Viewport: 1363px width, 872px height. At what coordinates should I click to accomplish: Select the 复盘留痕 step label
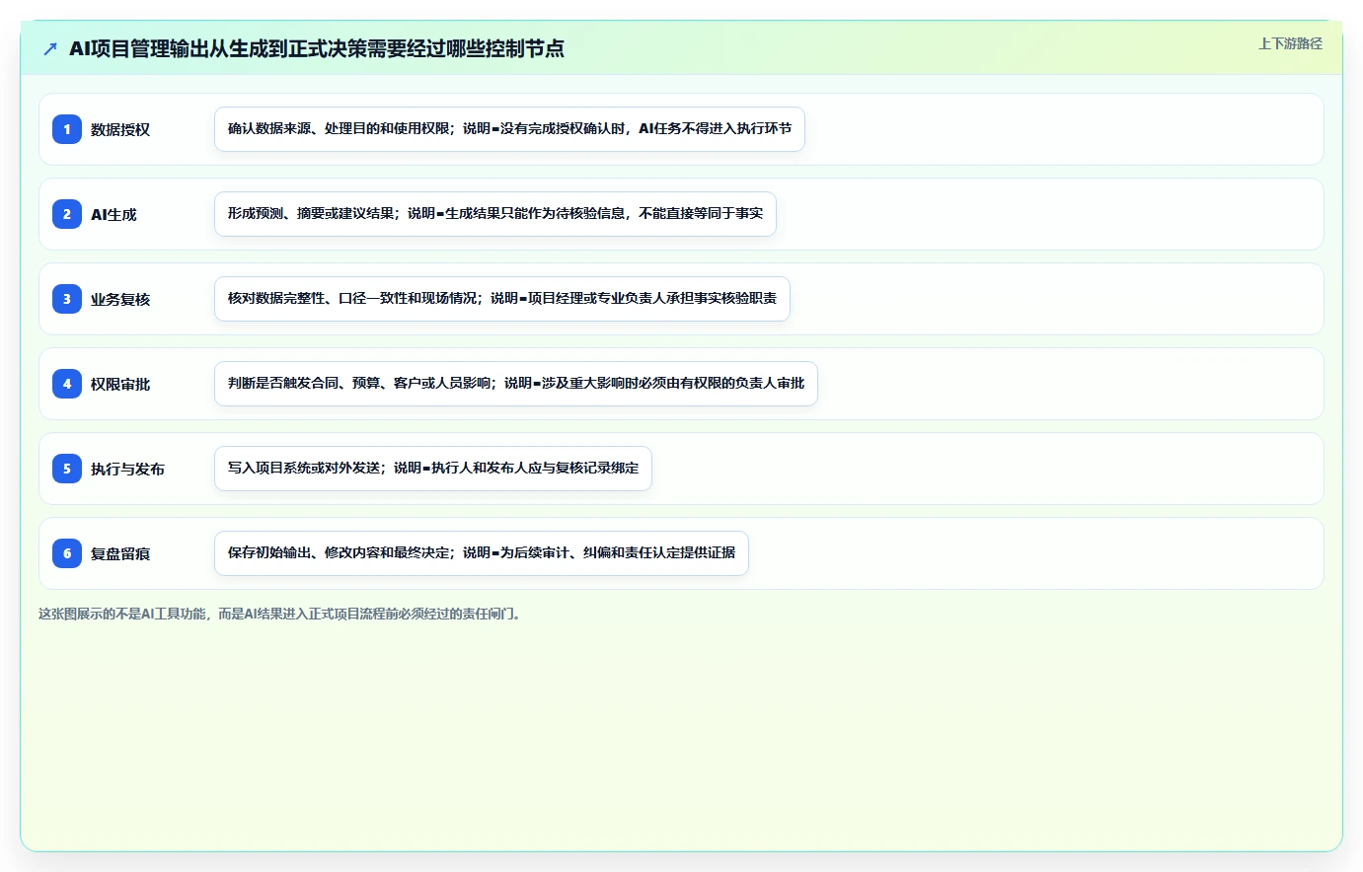120,553
